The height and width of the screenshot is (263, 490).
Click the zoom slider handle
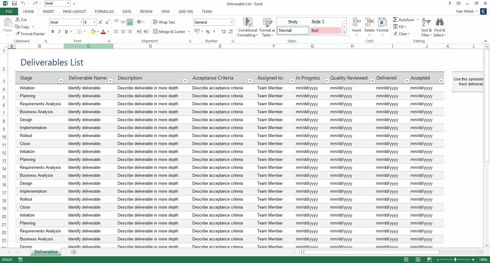point(455,260)
